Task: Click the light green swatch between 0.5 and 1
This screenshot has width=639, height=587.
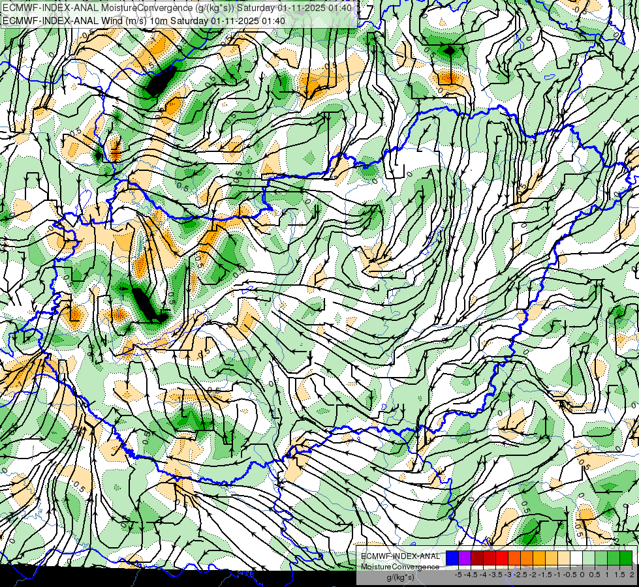Action: [x=601, y=558]
